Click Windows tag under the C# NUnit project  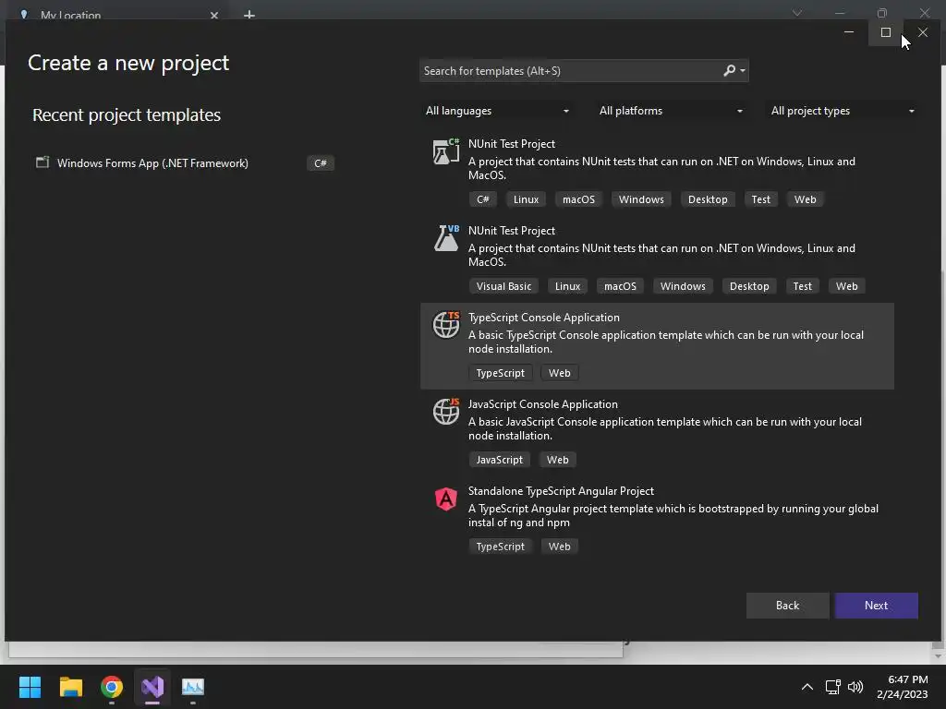tap(641, 199)
